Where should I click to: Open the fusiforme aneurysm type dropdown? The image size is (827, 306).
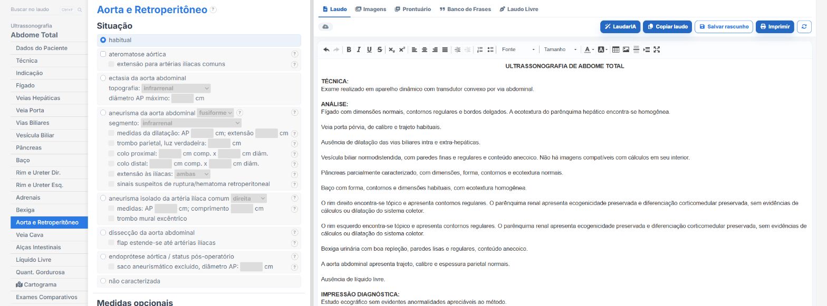point(215,113)
